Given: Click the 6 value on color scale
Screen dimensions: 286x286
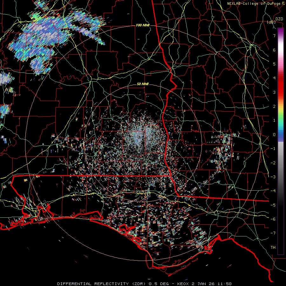Looking at the screenshot, I should tap(274, 50).
